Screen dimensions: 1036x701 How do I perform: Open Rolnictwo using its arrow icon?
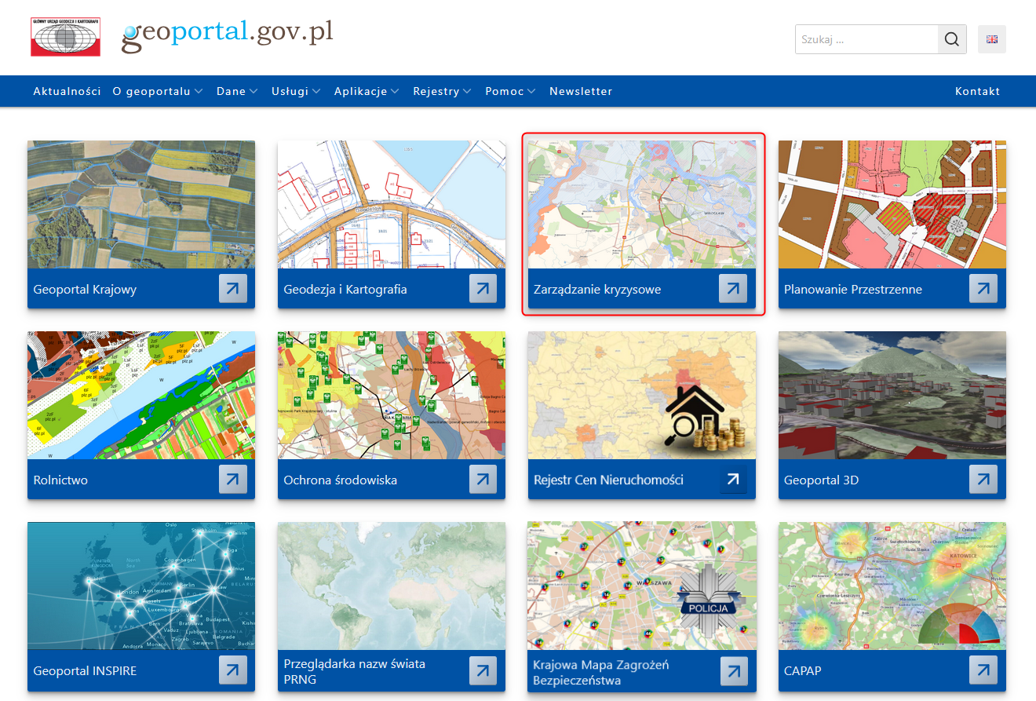pyautogui.click(x=233, y=480)
